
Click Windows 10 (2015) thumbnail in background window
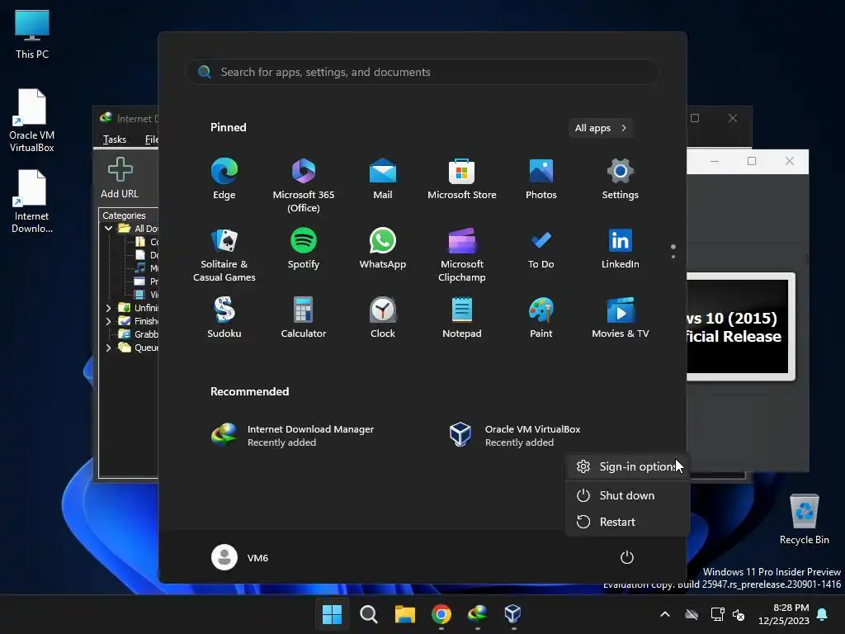[x=740, y=327]
